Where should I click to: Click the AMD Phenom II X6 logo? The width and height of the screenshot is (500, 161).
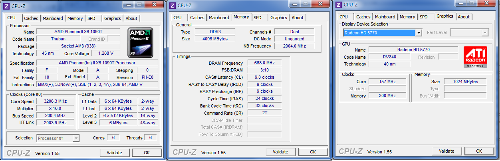point(141,42)
